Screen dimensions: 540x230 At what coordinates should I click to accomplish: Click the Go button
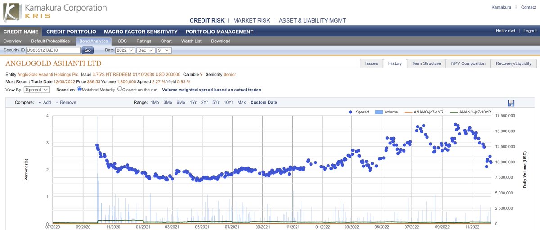(87, 50)
